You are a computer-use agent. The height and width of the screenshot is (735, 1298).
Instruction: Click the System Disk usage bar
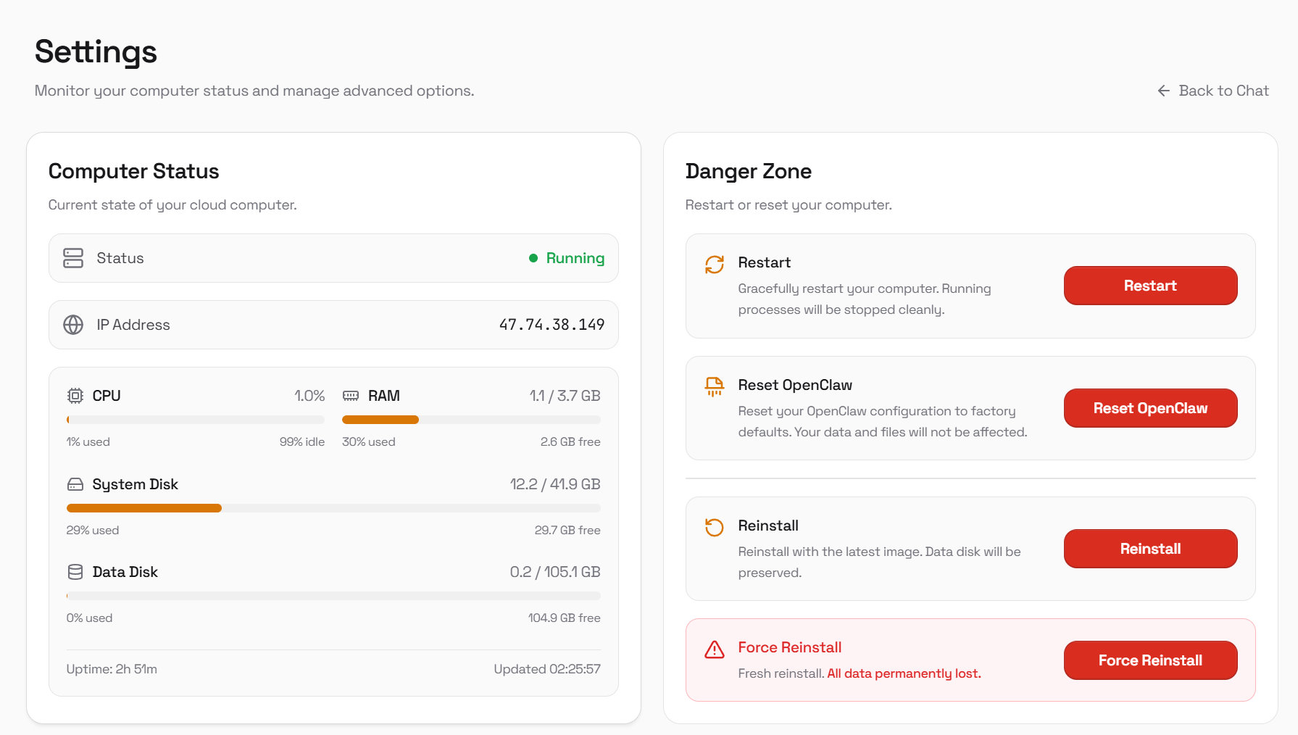[333, 508]
